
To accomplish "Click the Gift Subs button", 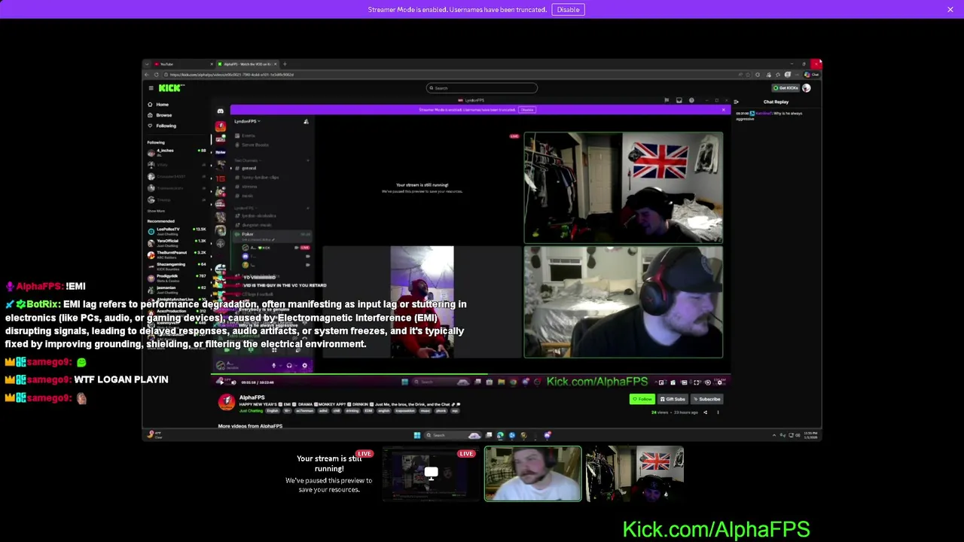I will (x=672, y=399).
